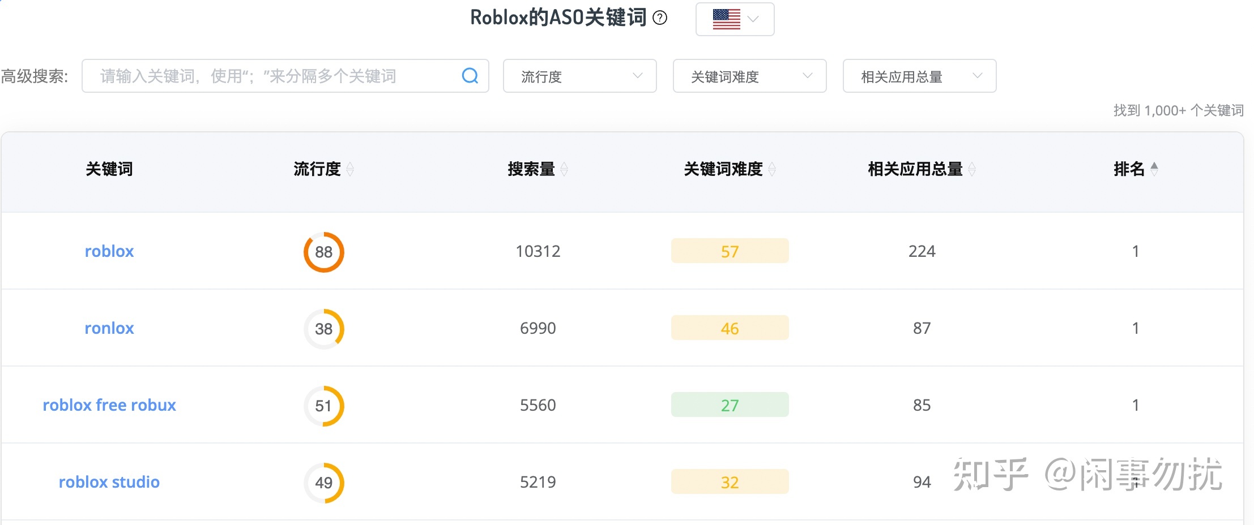
Task: Sort by the 排名 column arrows
Action: pos(1154,169)
